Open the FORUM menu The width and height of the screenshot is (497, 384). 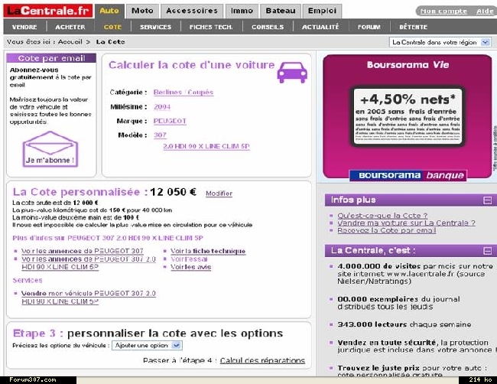pyautogui.click(x=369, y=27)
